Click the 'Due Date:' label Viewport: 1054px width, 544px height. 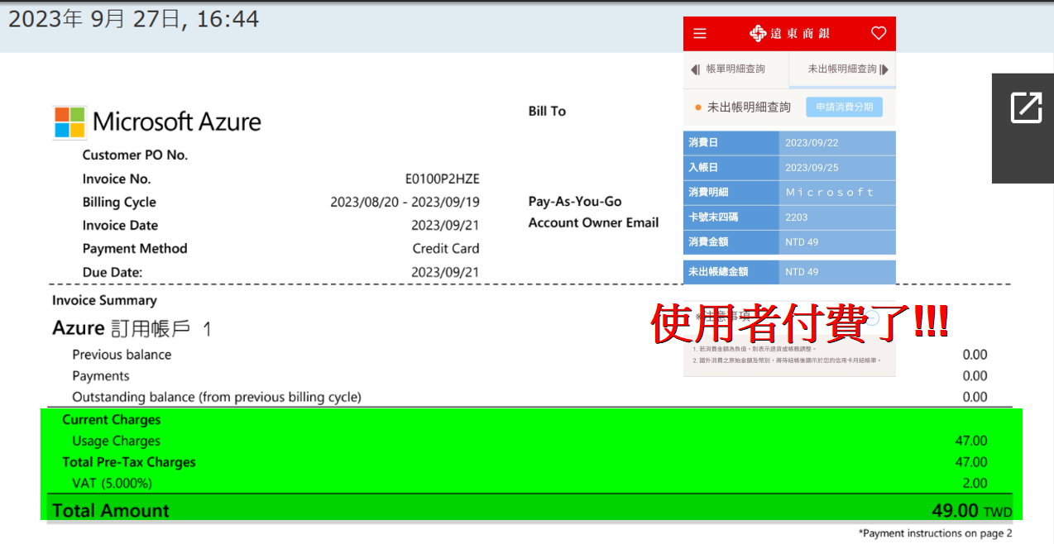(113, 272)
